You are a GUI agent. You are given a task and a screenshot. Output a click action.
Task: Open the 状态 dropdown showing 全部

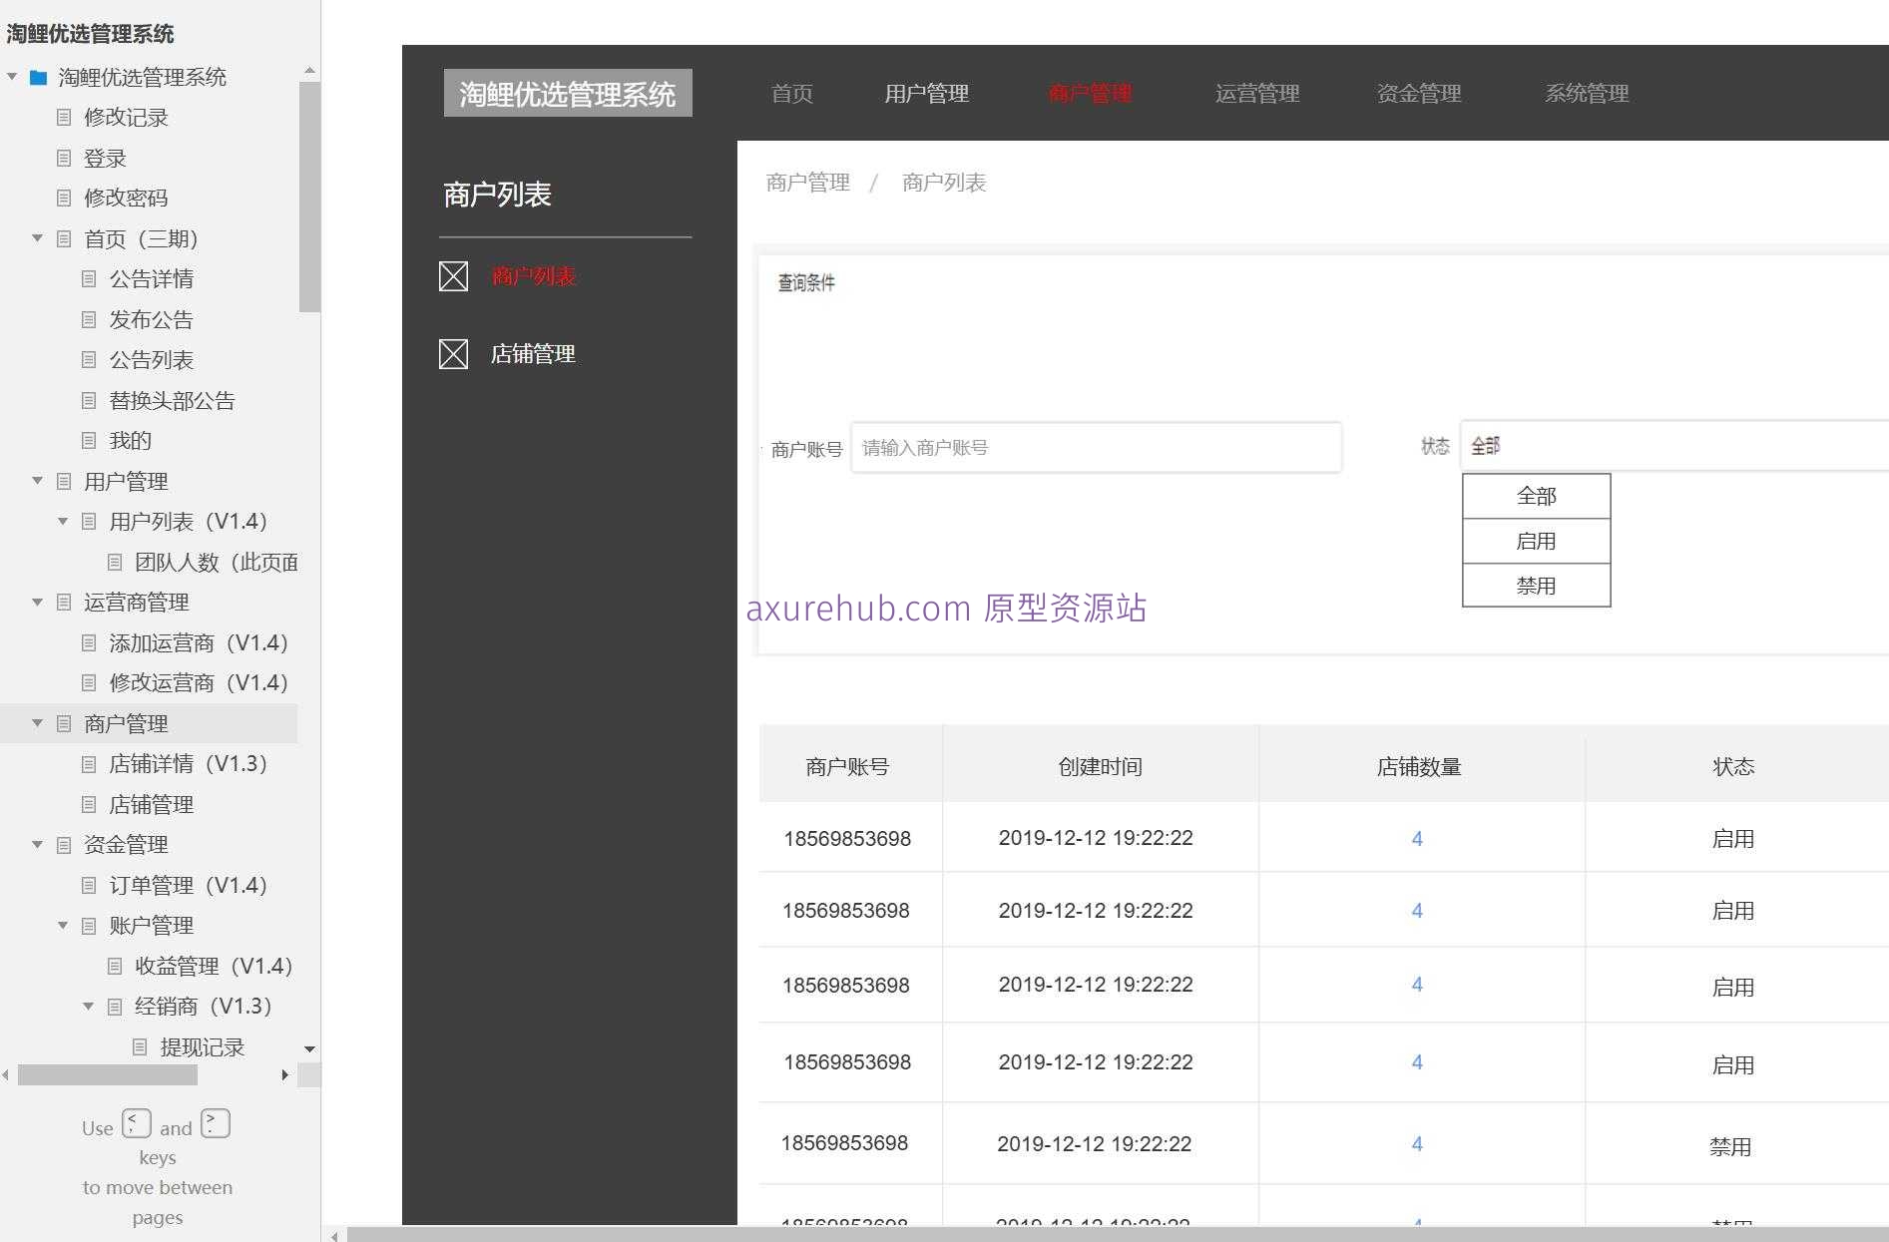click(1672, 446)
